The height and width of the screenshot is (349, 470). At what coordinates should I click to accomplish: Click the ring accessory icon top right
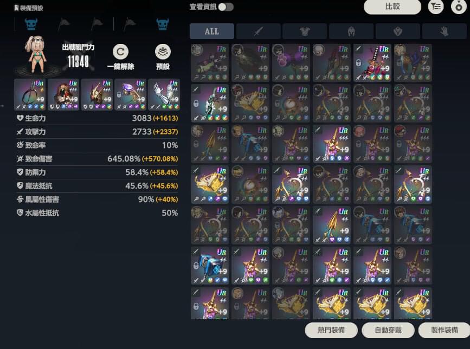coord(459,7)
